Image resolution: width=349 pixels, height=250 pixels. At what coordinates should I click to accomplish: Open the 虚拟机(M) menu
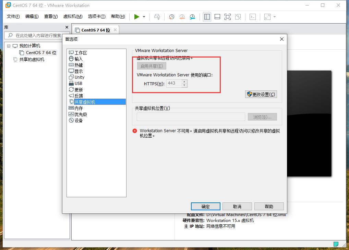tap(73, 16)
